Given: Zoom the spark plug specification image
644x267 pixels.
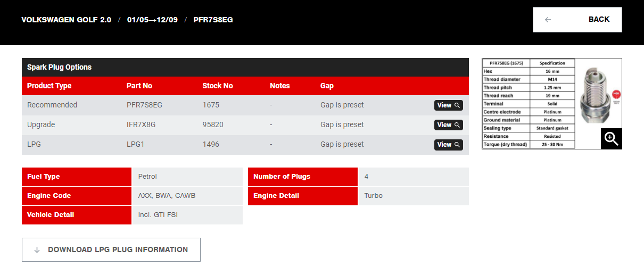Looking at the screenshot, I should 612,139.
